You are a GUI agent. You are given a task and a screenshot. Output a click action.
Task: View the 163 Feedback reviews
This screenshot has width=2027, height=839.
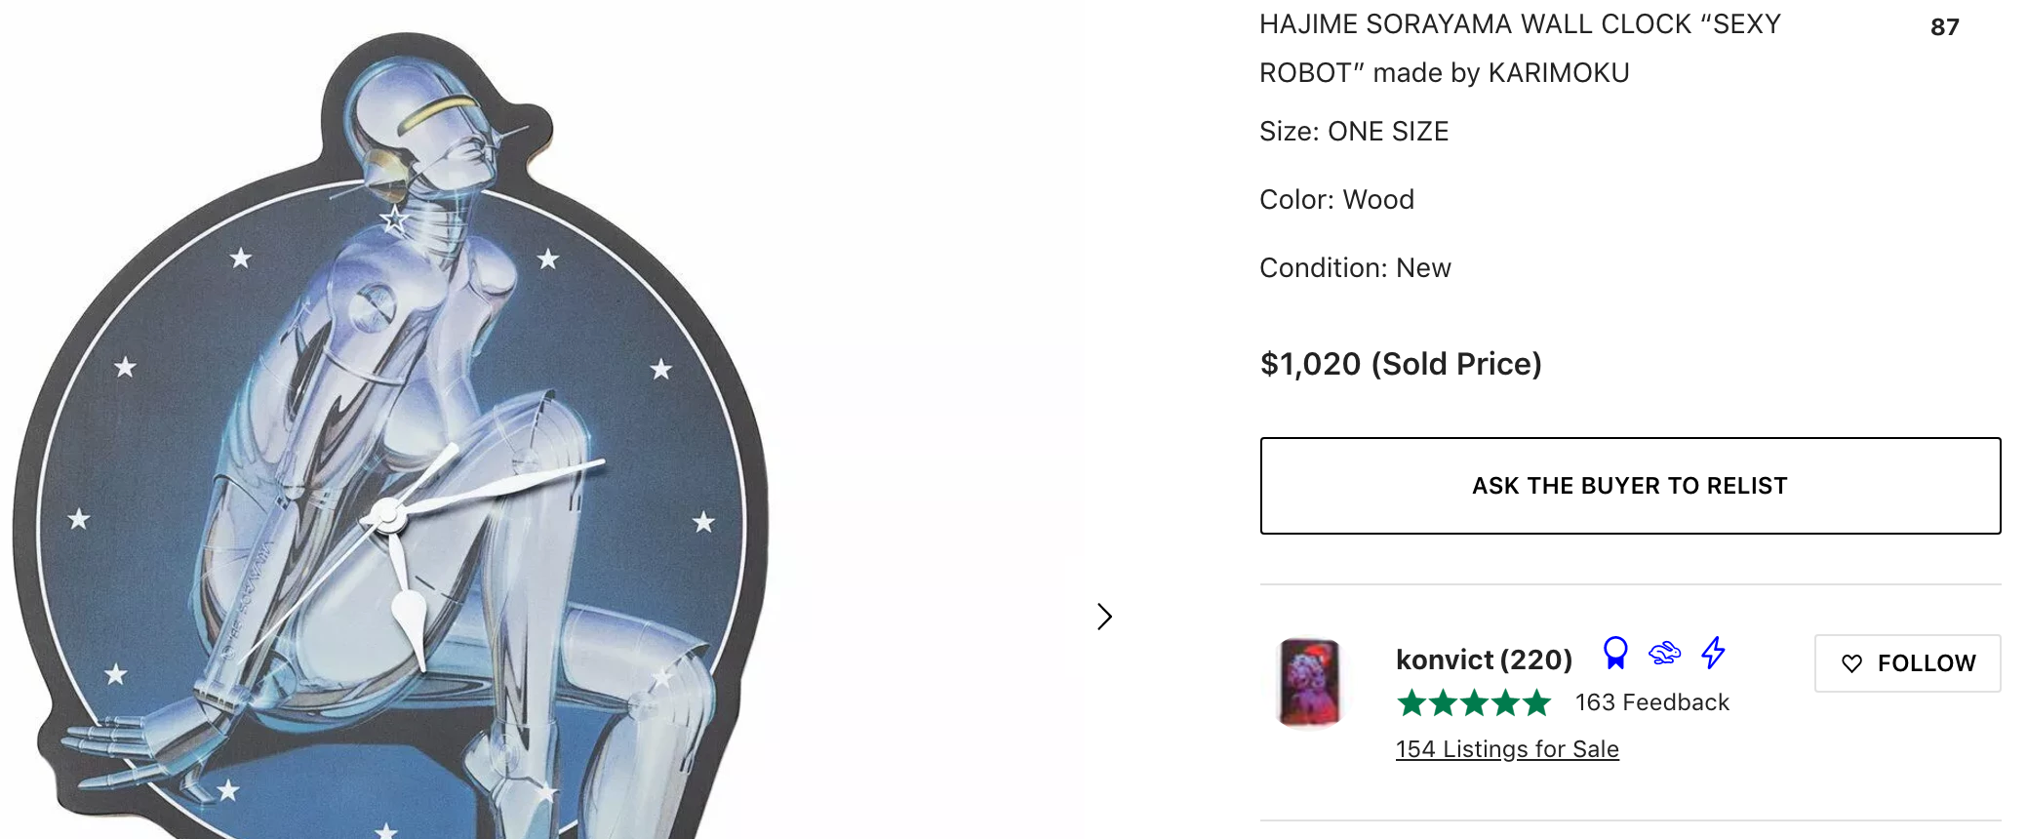[1651, 702]
